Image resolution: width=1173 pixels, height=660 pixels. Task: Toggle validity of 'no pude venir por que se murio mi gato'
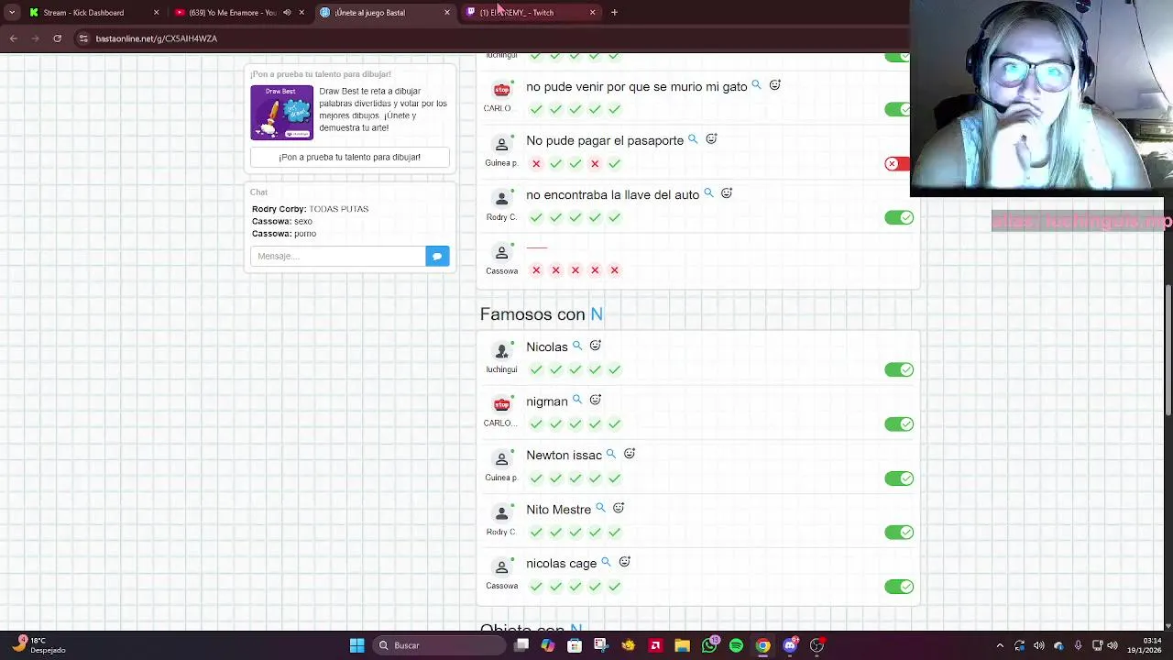pos(899,109)
